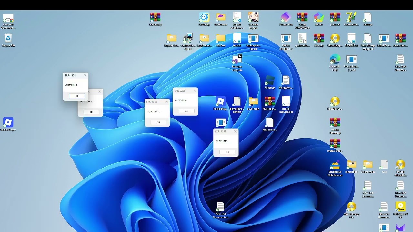The image size is (413, 232).
Task: Launch the Mount Image File shortcut
Action: coord(351,210)
